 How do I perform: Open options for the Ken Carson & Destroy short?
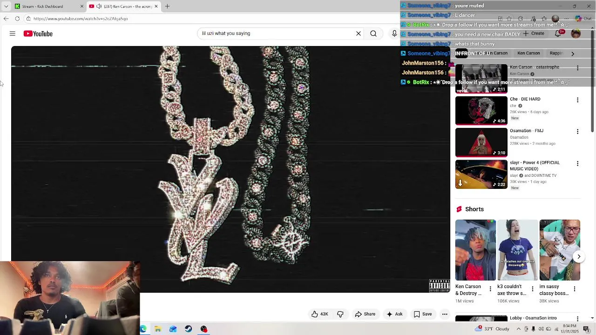[490, 289]
